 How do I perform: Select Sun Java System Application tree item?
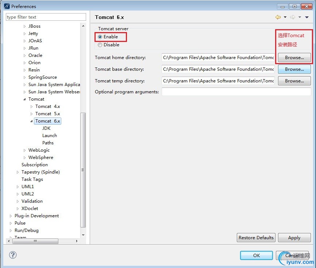(54, 85)
